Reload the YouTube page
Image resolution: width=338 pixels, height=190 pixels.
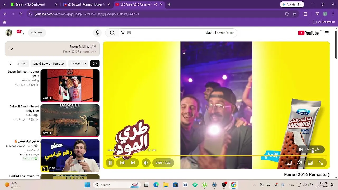click(x=21, y=14)
